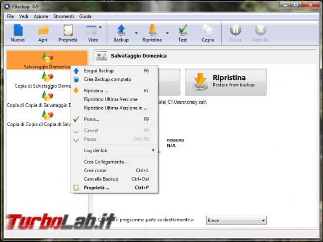Click the C:\Users\crazy.cat\ path text
The image size is (323, 242).
point(187,102)
